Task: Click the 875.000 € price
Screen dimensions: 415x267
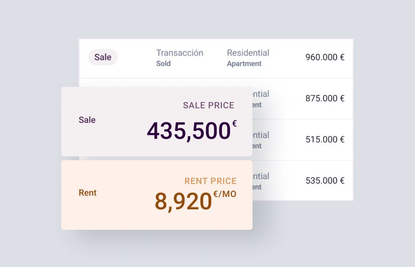Action: click(x=325, y=98)
